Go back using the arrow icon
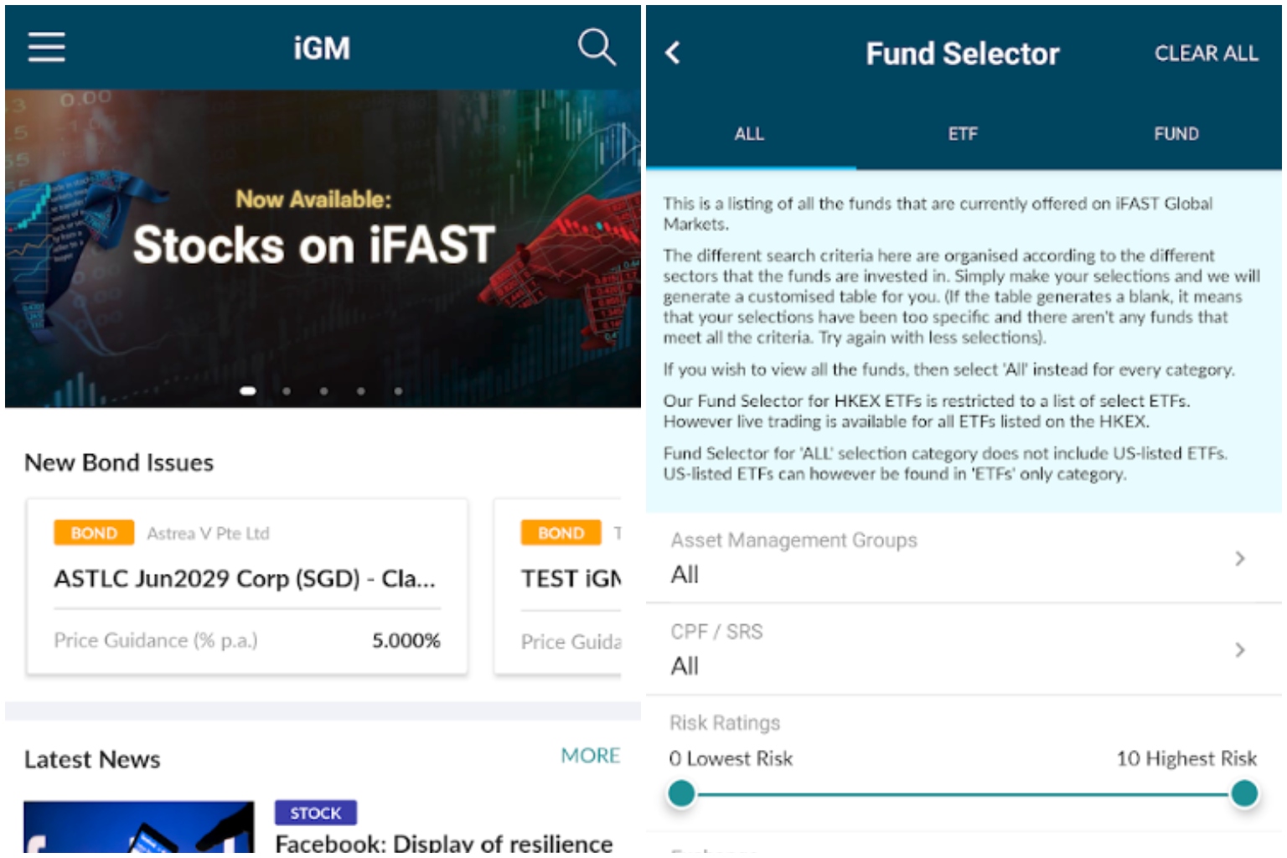 [673, 54]
